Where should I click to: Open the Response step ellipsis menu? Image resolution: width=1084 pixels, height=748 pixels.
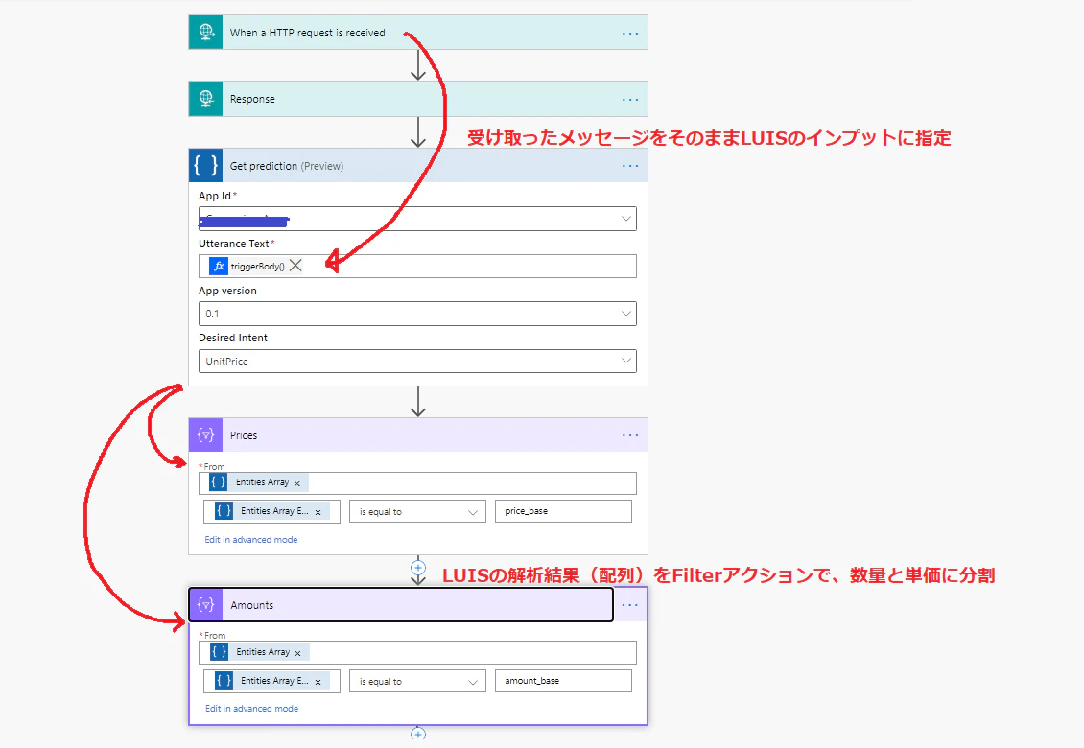coord(630,100)
